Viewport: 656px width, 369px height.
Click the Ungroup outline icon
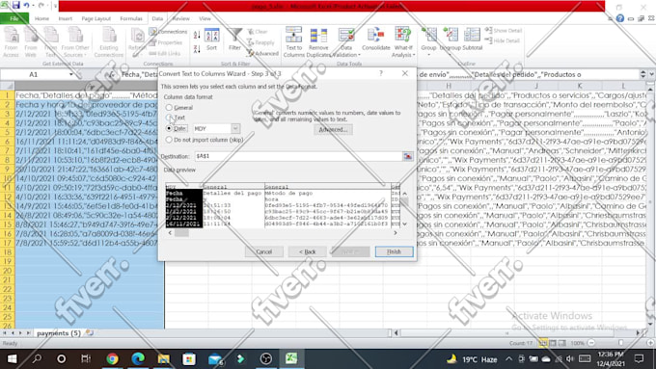pos(451,40)
